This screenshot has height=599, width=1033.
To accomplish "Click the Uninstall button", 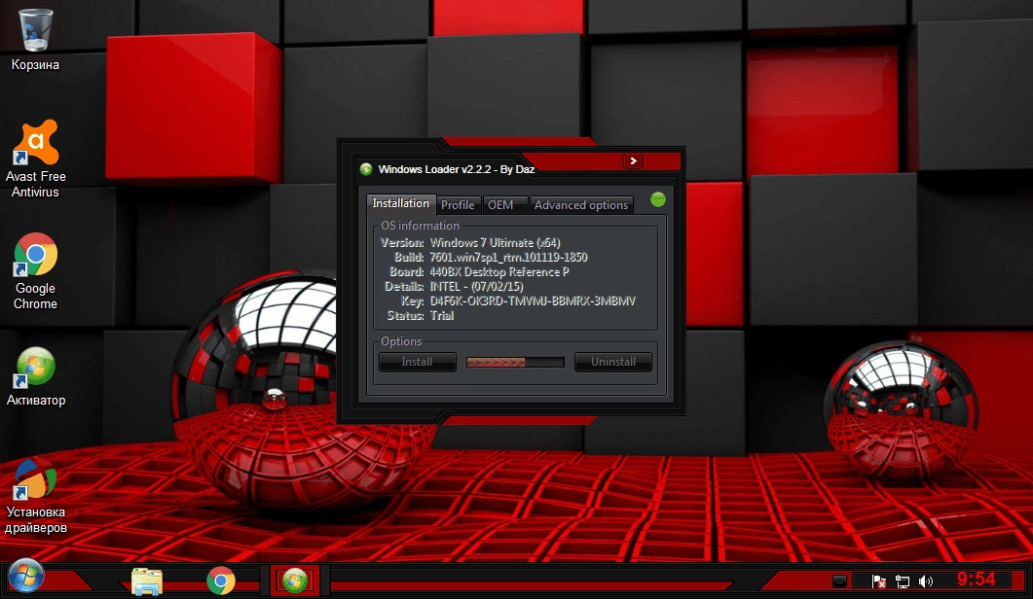I will pos(612,362).
